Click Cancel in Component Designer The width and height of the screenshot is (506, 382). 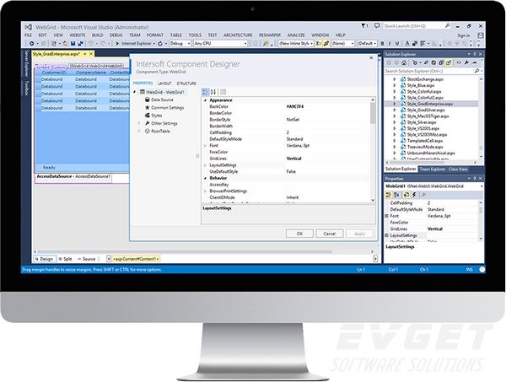pos(330,234)
